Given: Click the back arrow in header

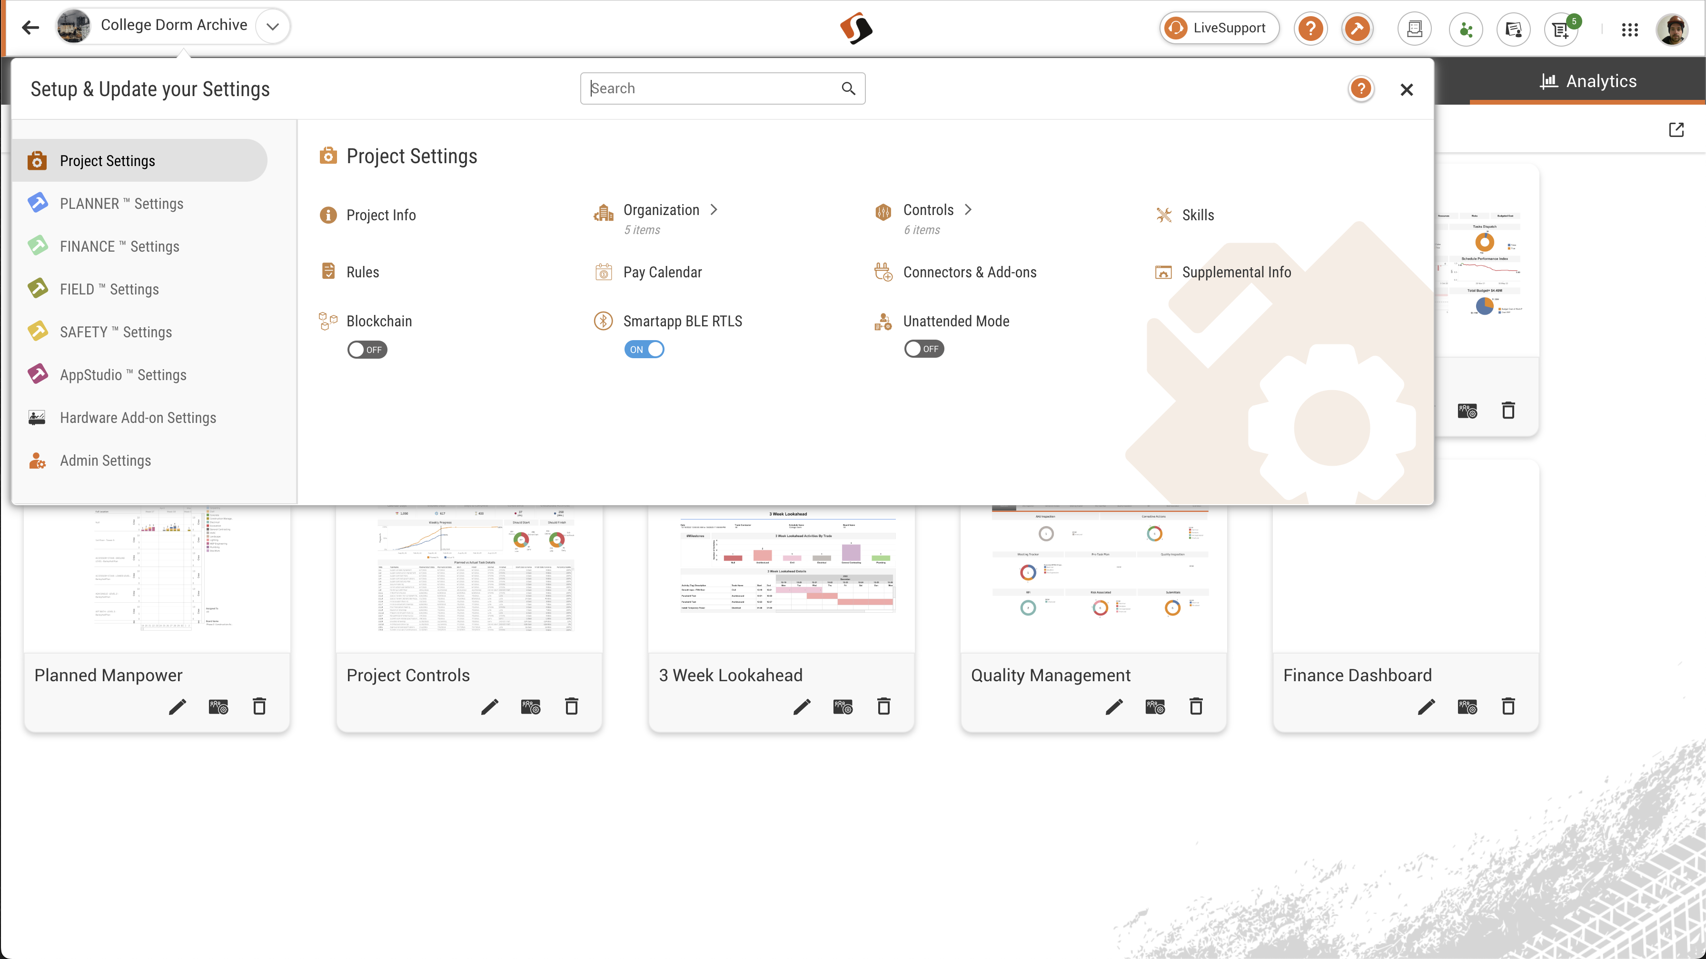Looking at the screenshot, I should click(x=30, y=27).
